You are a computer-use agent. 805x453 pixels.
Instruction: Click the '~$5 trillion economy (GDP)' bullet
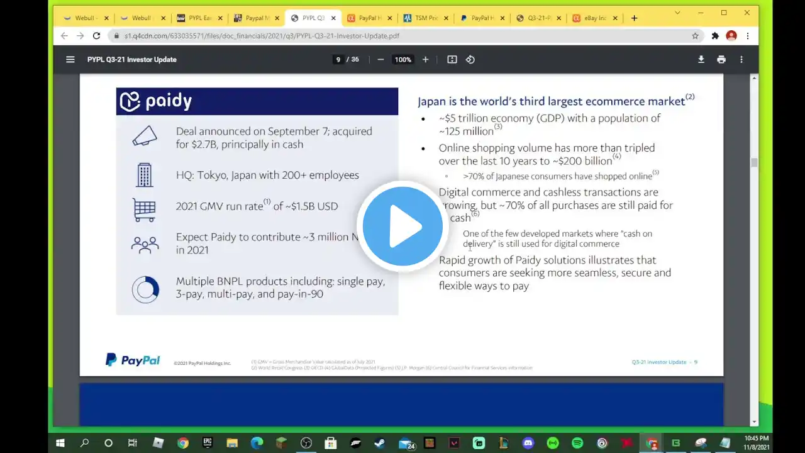point(550,125)
